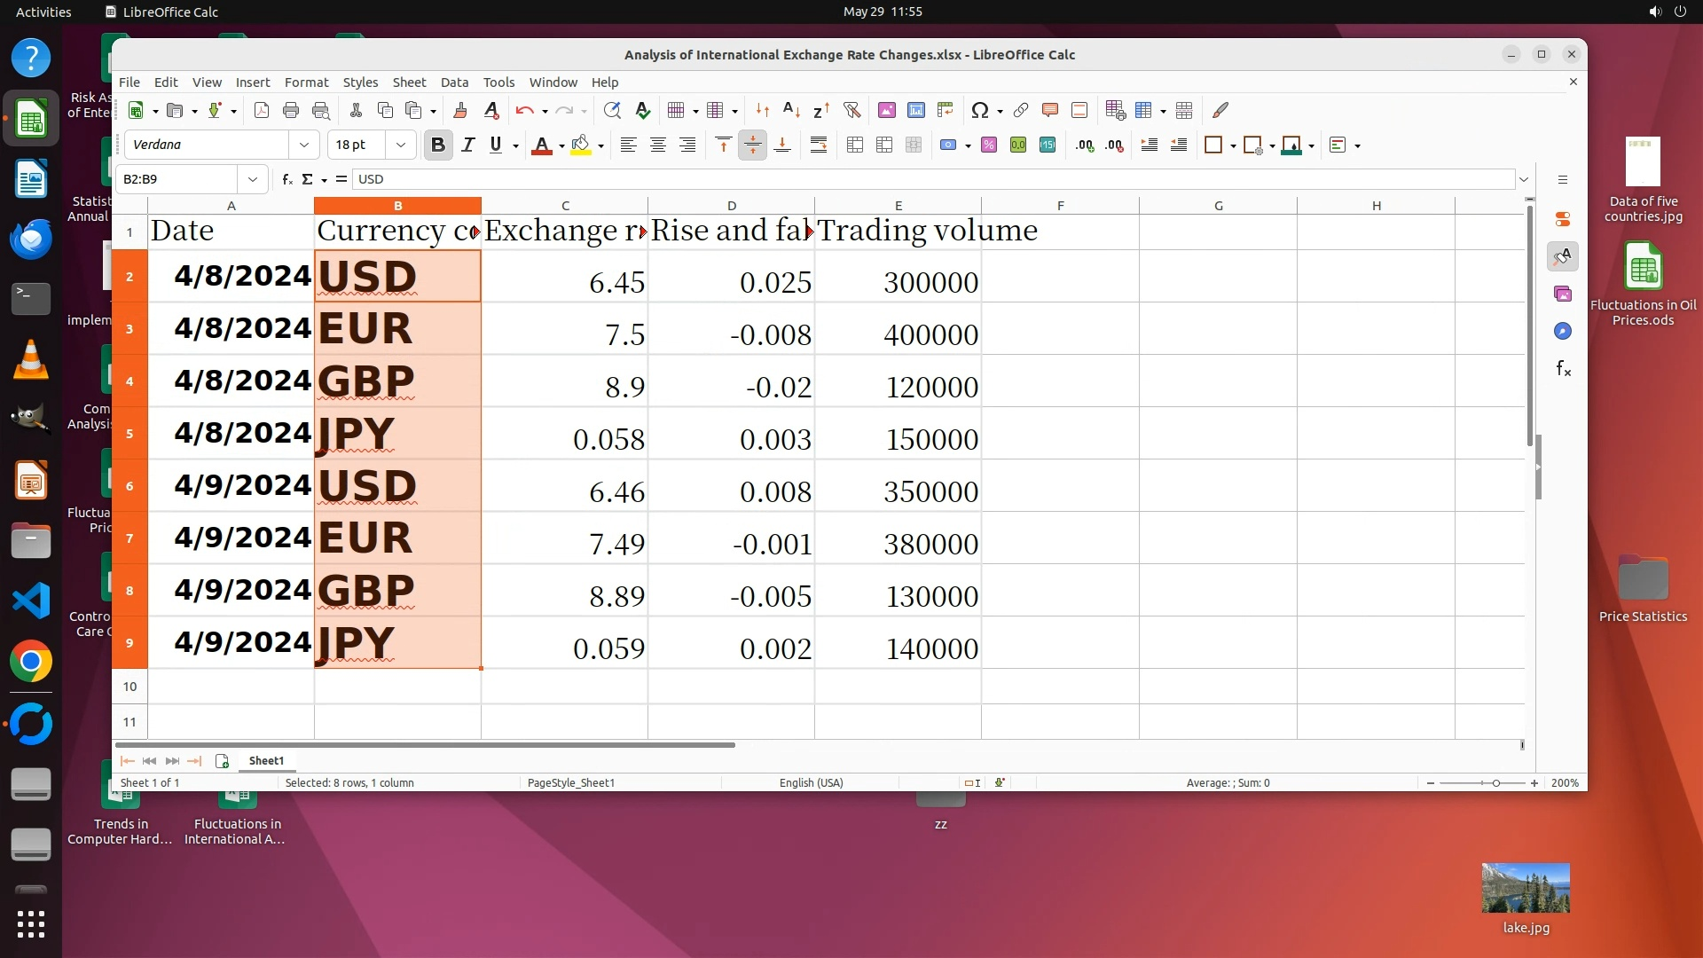
Task: Open the 18 pt font size dropdown
Action: tap(401, 145)
